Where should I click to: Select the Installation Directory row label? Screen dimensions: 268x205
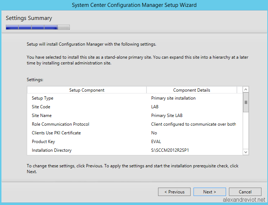(x=52, y=150)
